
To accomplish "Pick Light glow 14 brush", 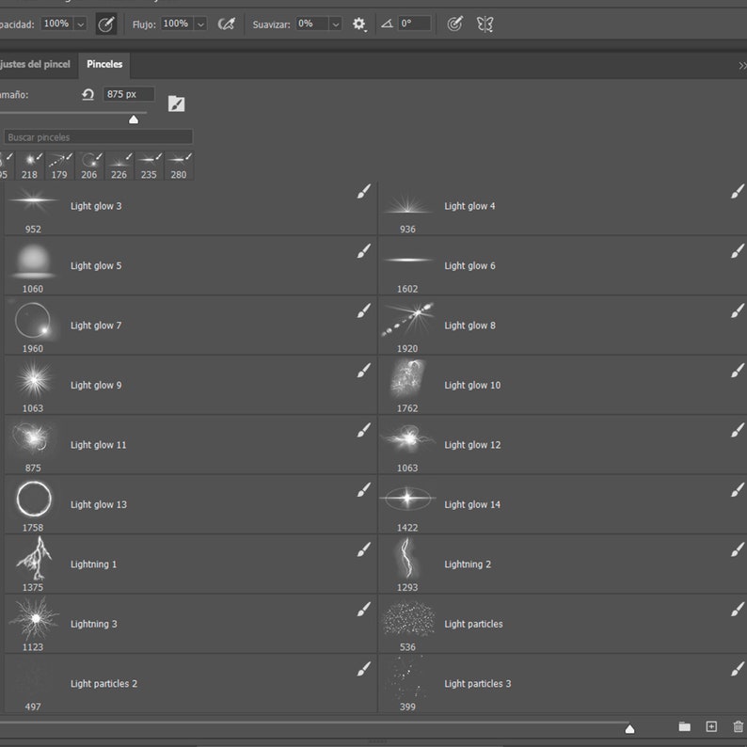I will click(x=563, y=504).
